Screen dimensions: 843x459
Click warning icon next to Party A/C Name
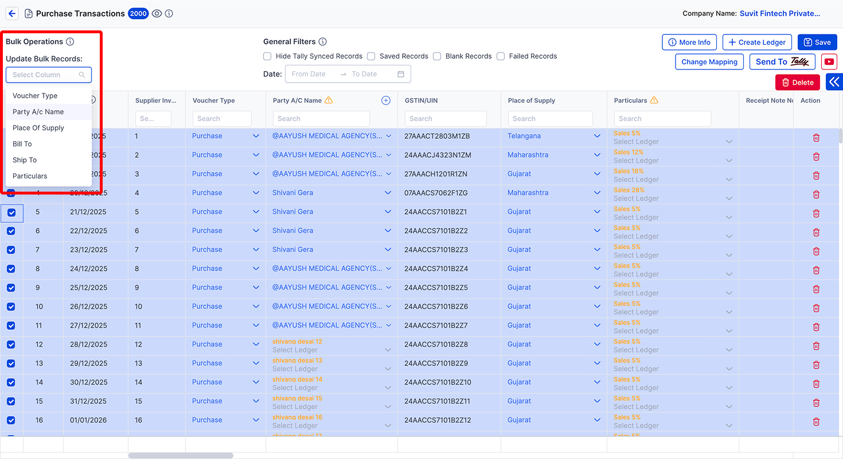(329, 100)
